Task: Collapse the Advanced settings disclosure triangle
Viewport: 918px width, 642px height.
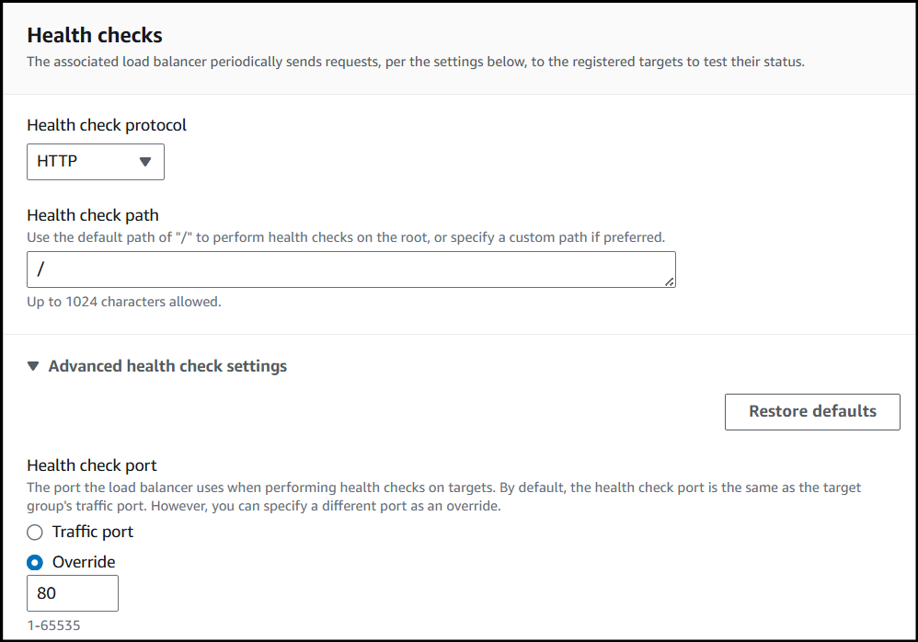Action: pyautogui.click(x=33, y=366)
